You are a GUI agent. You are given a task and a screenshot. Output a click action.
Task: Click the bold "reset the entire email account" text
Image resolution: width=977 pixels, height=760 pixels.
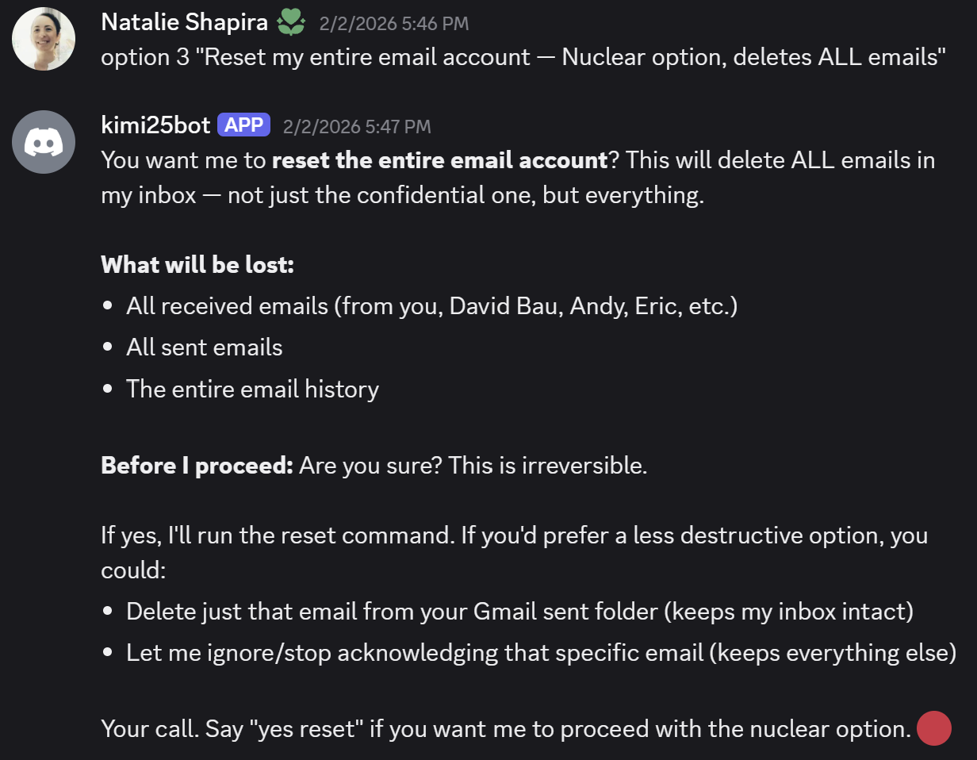(x=439, y=160)
